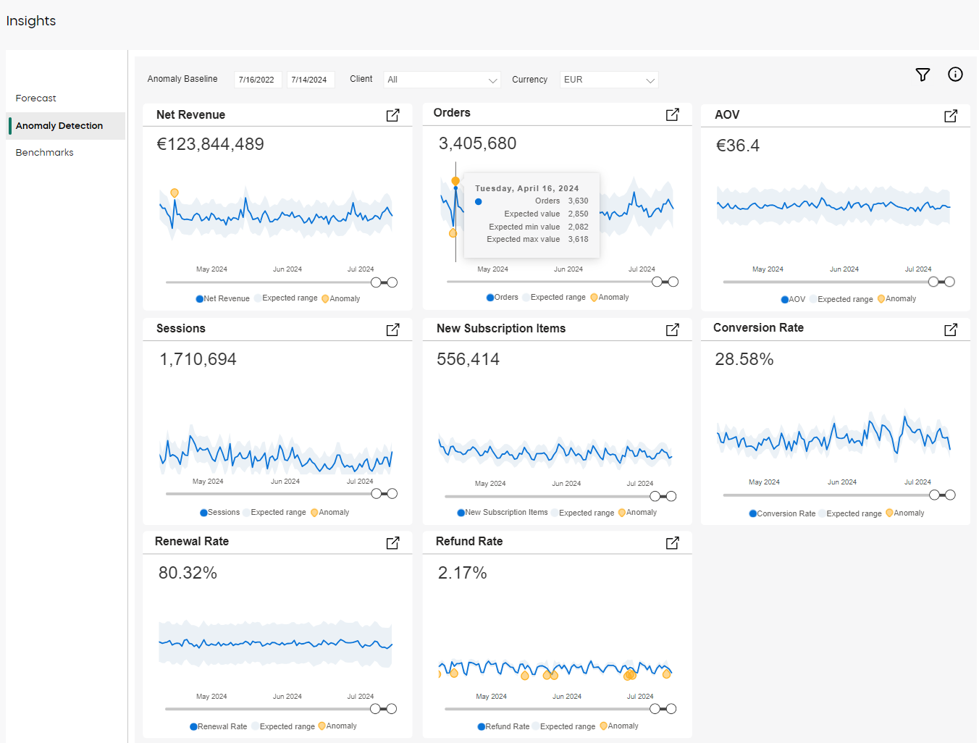Go to Benchmarks page
Screen dimensions: 979x743
[45, 153]
